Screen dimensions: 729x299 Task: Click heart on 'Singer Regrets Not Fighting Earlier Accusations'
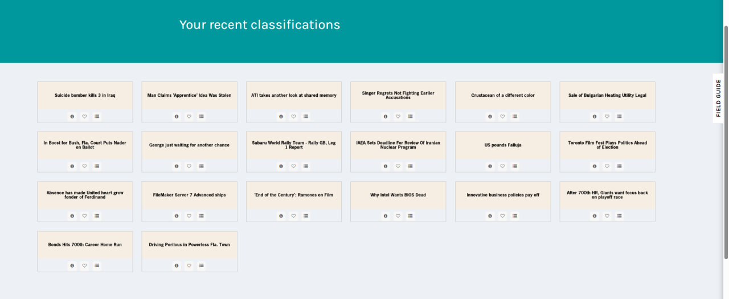[398, 116]
